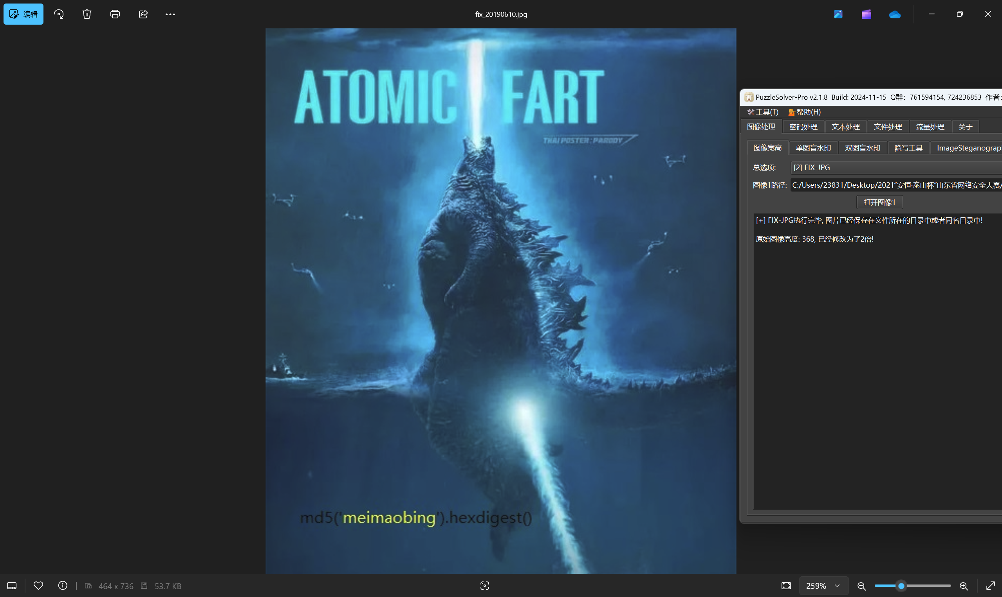
Task: Add photo to favorites with heart icon
Action: click(38, 586)
